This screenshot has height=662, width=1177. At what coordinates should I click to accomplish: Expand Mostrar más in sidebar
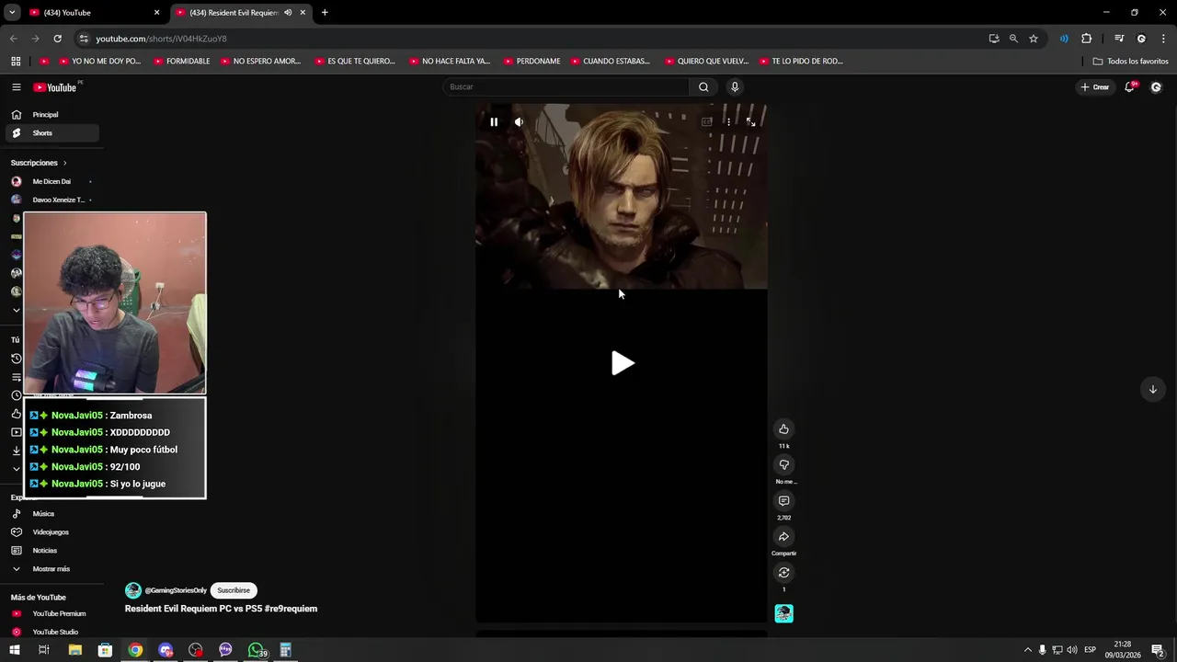point(51,569)
